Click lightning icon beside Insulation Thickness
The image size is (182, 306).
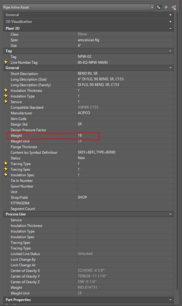click(x=6, y=90)
